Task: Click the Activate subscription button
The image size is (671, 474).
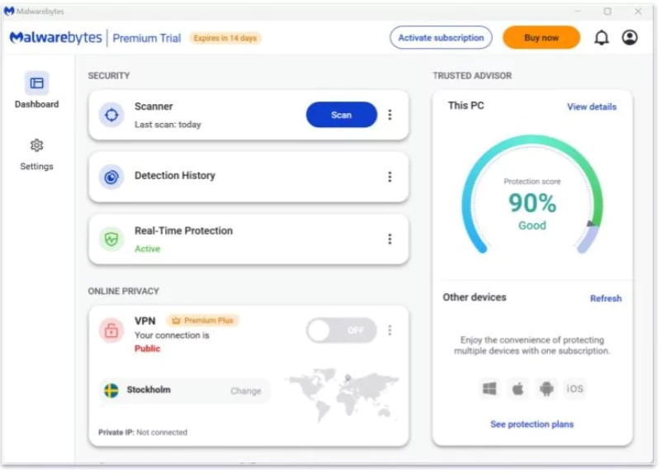Action: [442, 38]
